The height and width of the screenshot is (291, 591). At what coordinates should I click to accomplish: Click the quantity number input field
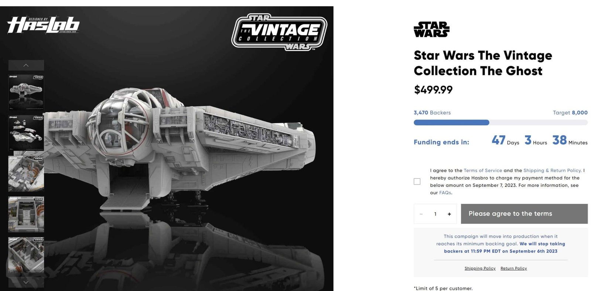(x=435, y=214)
